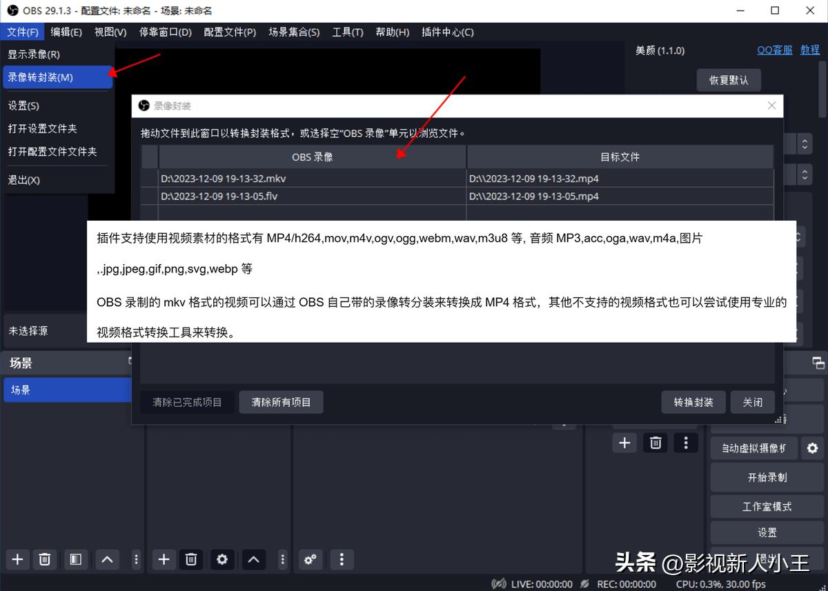Open the 视图(V) menu
This screenshot has width=828, height=591.
point(110,32)
